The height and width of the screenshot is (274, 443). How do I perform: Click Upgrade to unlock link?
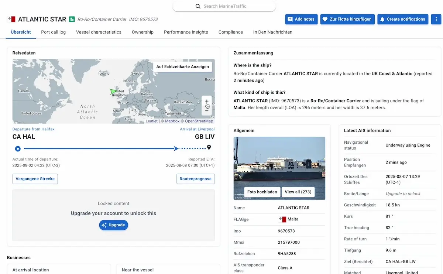point(403,193)
